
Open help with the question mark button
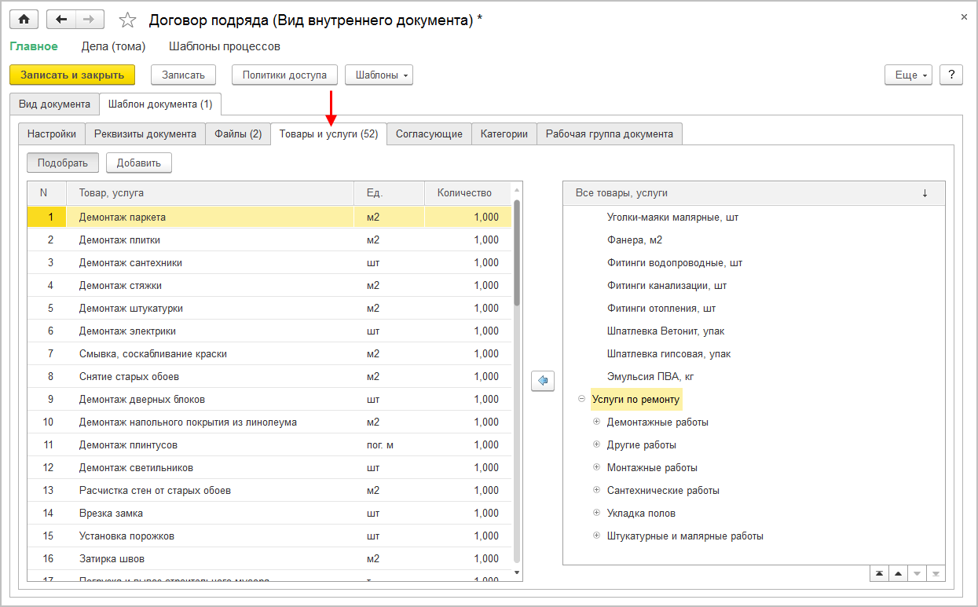pos(951,75)
